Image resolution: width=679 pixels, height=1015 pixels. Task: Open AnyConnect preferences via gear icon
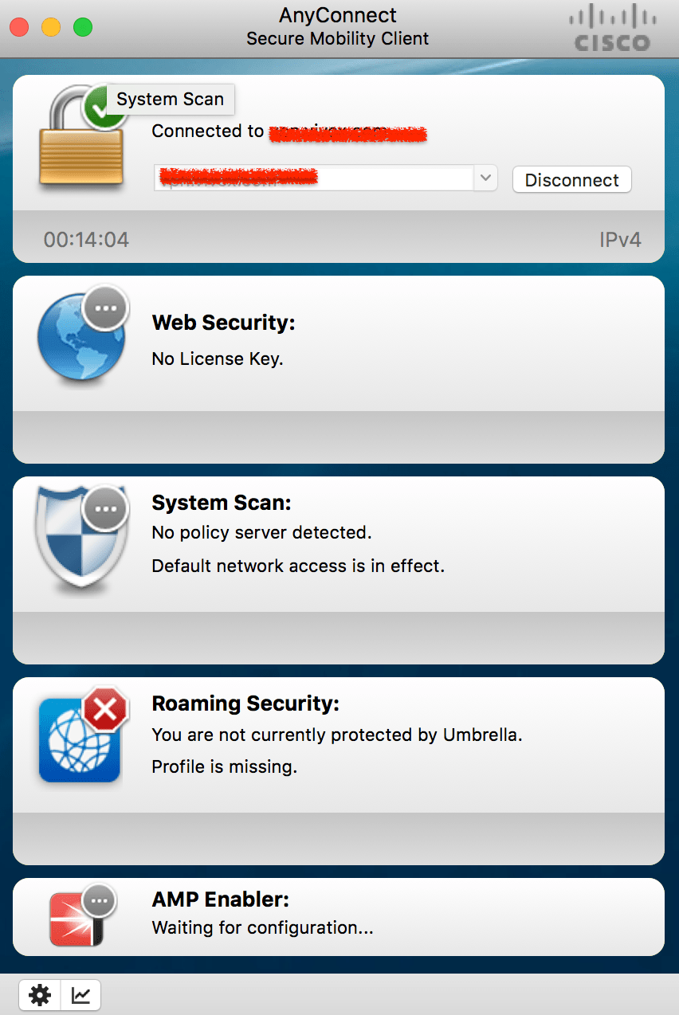click(x=39, y=994)
